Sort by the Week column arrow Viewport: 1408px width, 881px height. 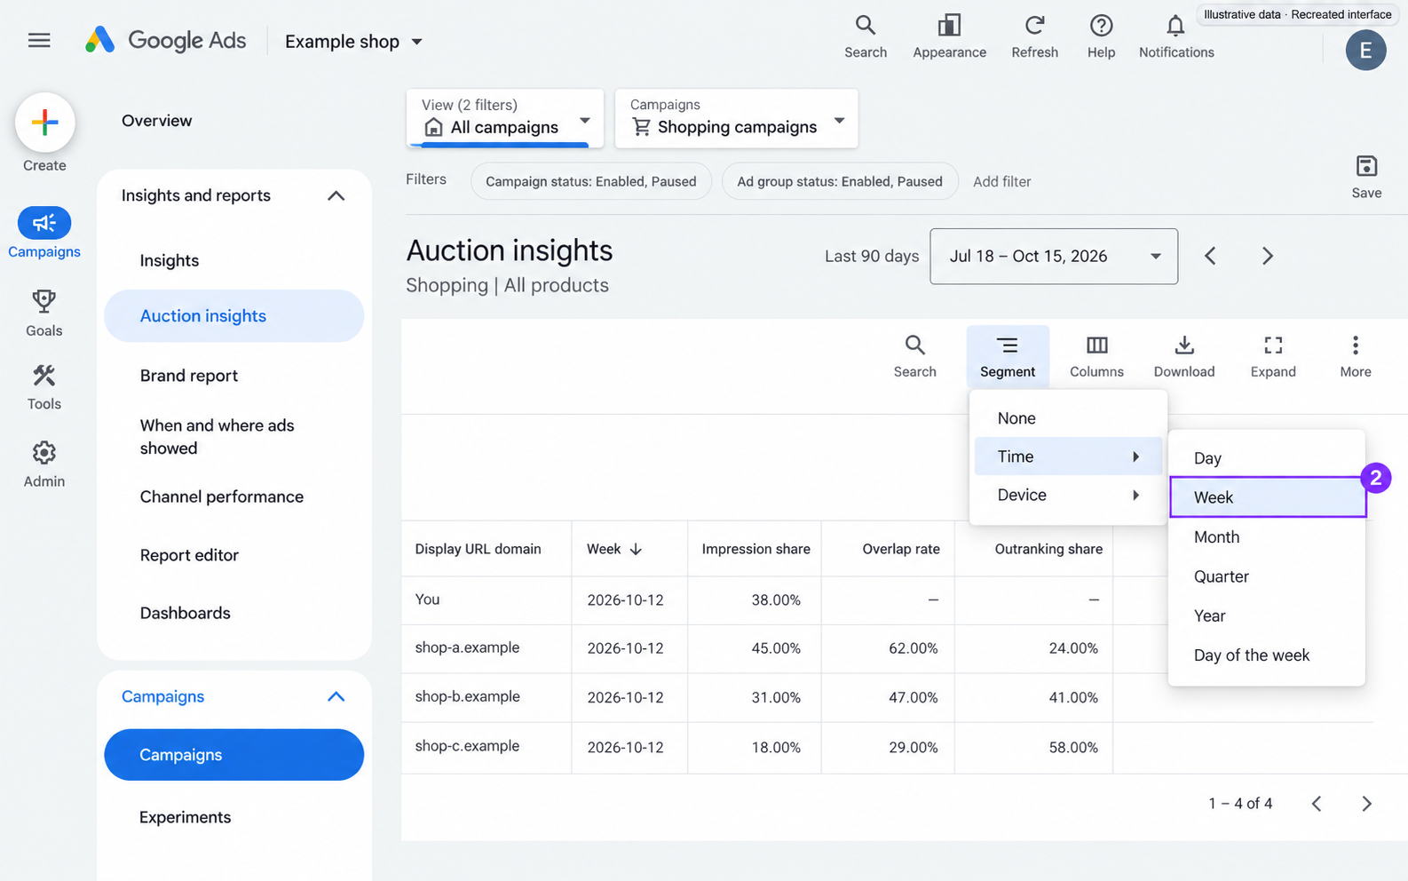[x=636, y=549]
